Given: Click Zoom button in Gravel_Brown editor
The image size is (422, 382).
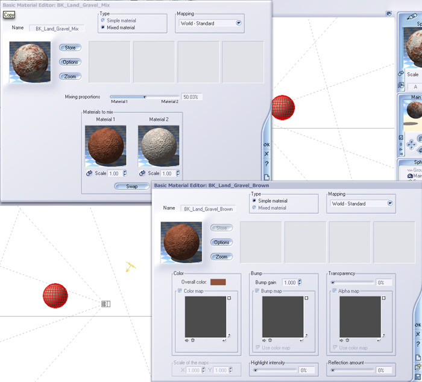Looking at the screenshot, I should 221,256.
